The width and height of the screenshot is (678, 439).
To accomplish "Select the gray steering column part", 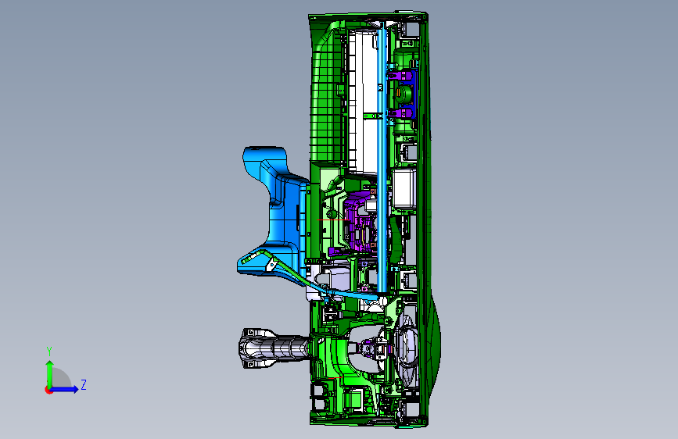I will click(275, 348).
